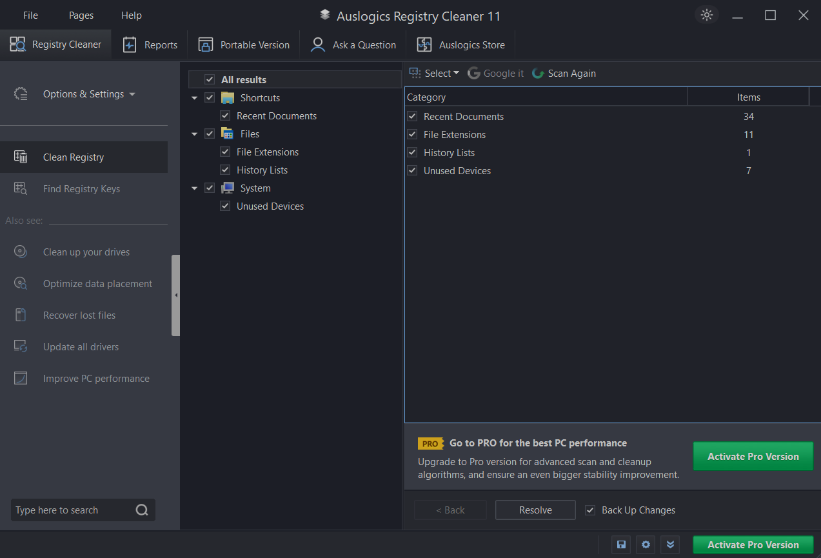The height and width of the screenshot is (558, 821).
Task: Click the bottom bar settings gear icon
Action: click(x=646, y=545)
